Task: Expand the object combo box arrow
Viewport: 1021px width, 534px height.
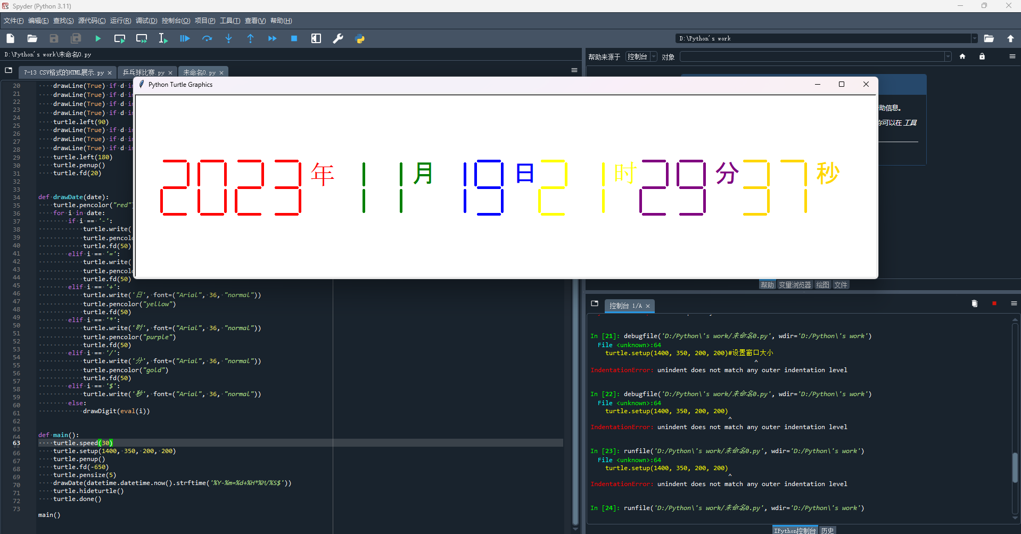Action: 948,56
